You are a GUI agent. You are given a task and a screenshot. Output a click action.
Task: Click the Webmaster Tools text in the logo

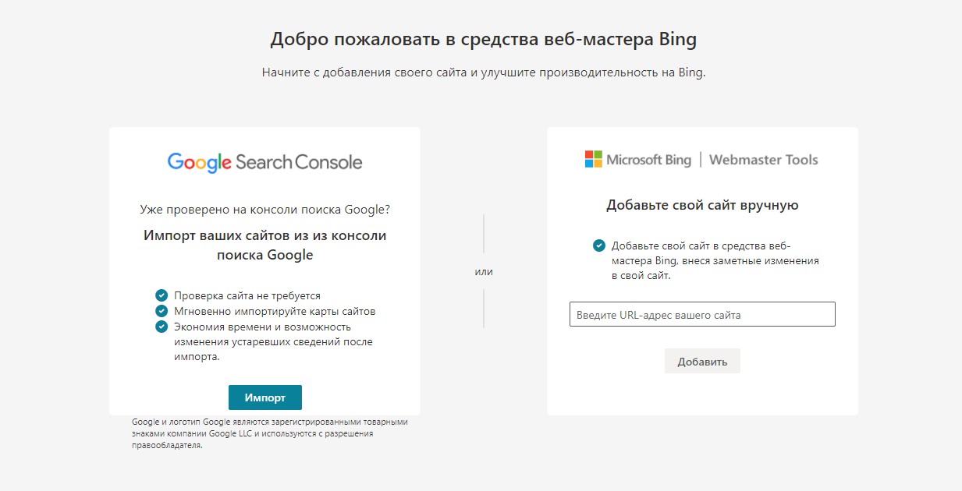[764, 160]
